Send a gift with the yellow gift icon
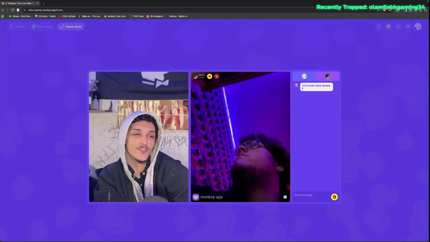The width and height of the screenshot is (430, 242). click(334, 197)
